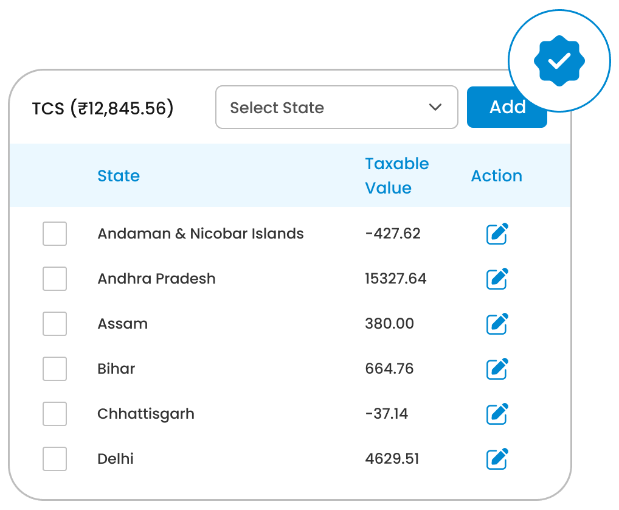
Task: Tick the Chhattisgarh checkbox
Action: pos(55,414)
